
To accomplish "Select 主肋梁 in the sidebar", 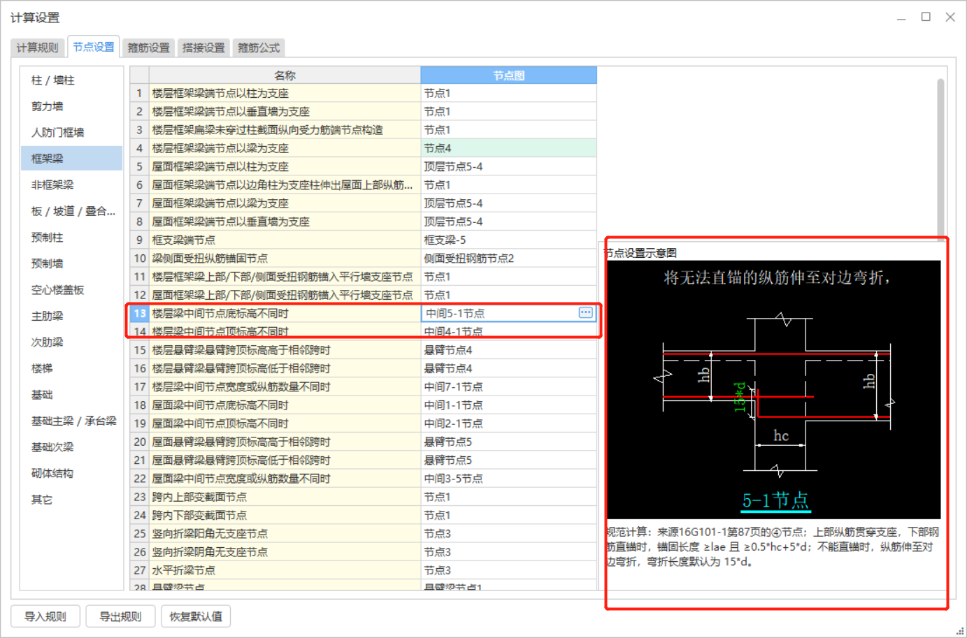I will [71, 316].
